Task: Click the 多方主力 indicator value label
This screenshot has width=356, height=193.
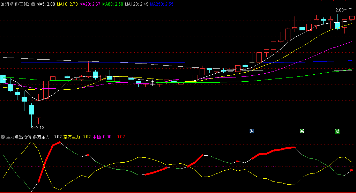Action: (47, 137)
